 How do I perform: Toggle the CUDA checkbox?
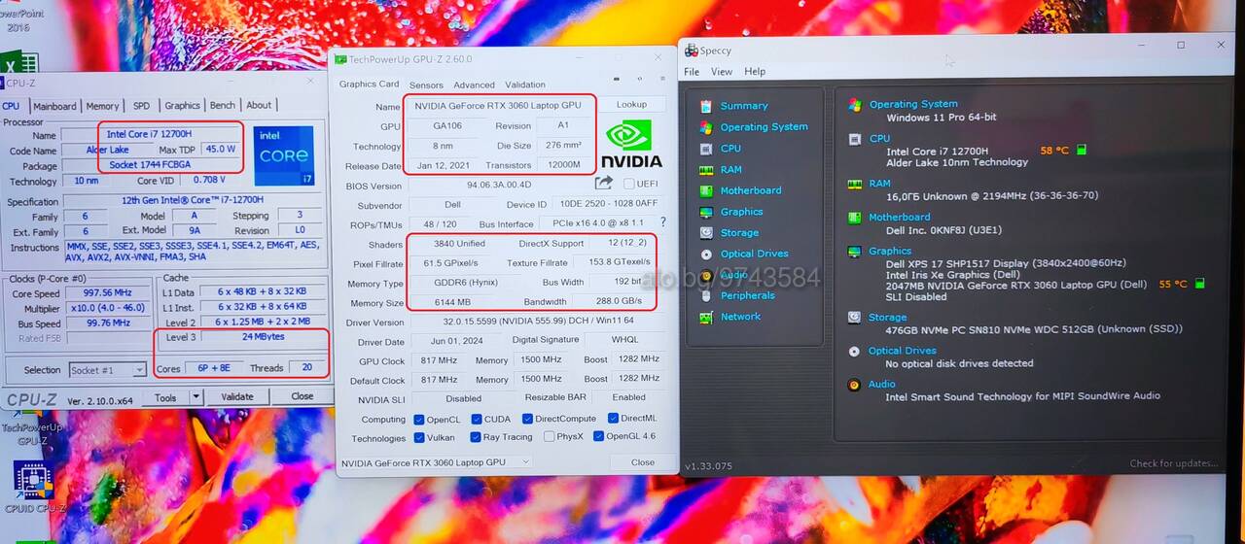(x=477, y=420)
